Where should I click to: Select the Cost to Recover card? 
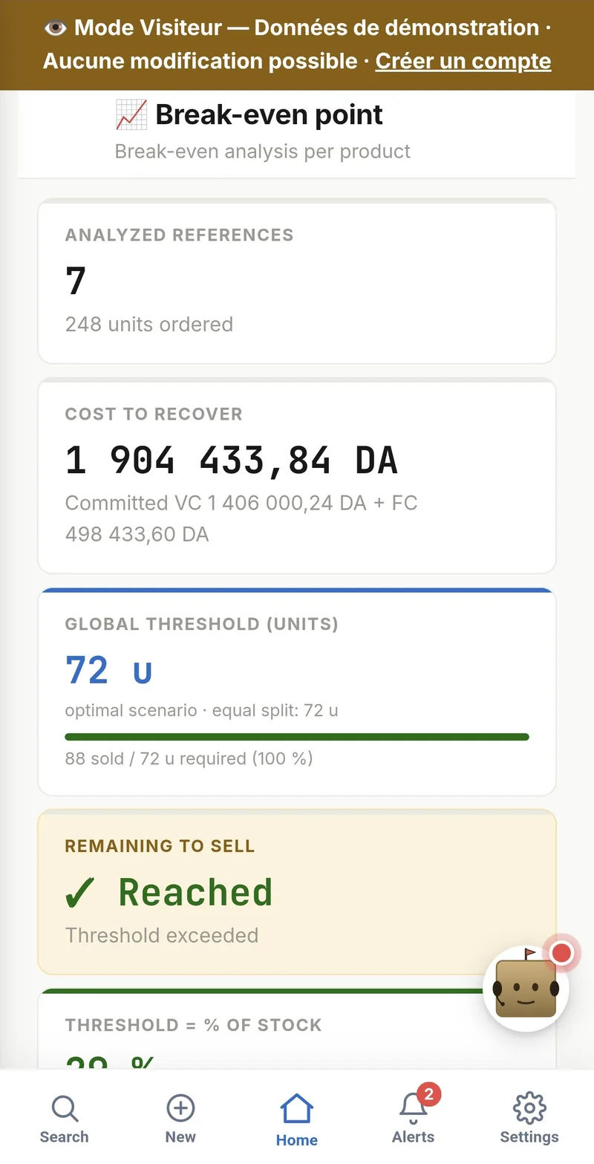(297, 475)
